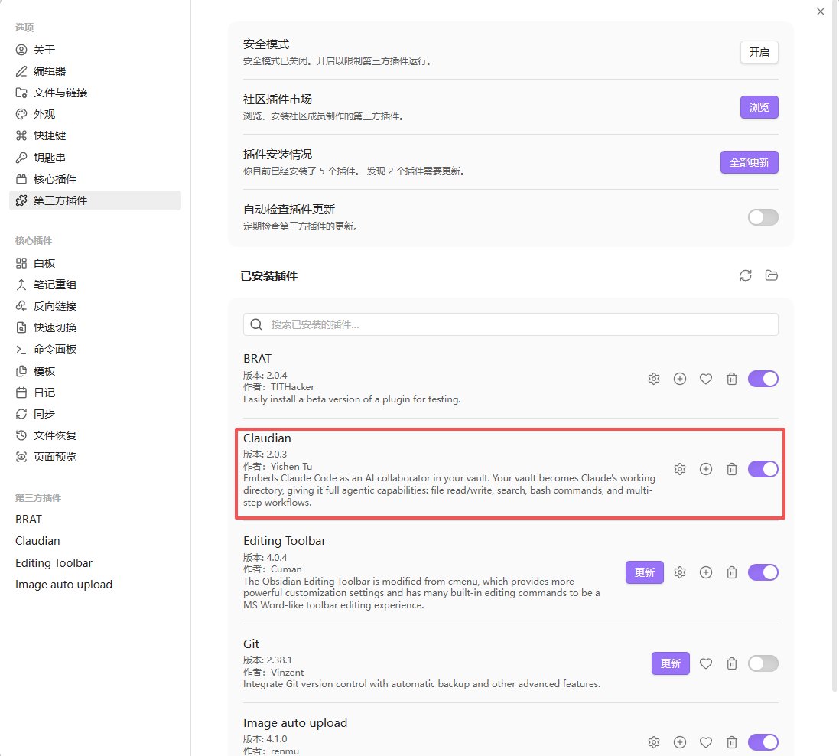
Task: Open 文件恢复 plugin settings
Action: tap(96, 435)
